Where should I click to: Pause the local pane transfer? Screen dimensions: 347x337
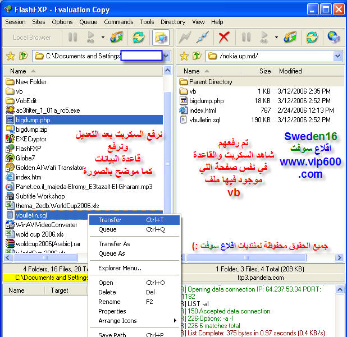coord(72,38)
